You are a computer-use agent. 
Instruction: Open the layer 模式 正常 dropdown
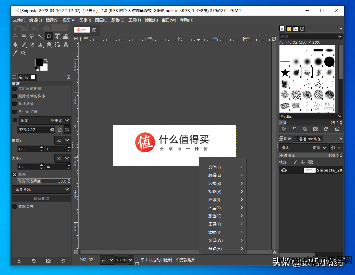tap(304, 148)
